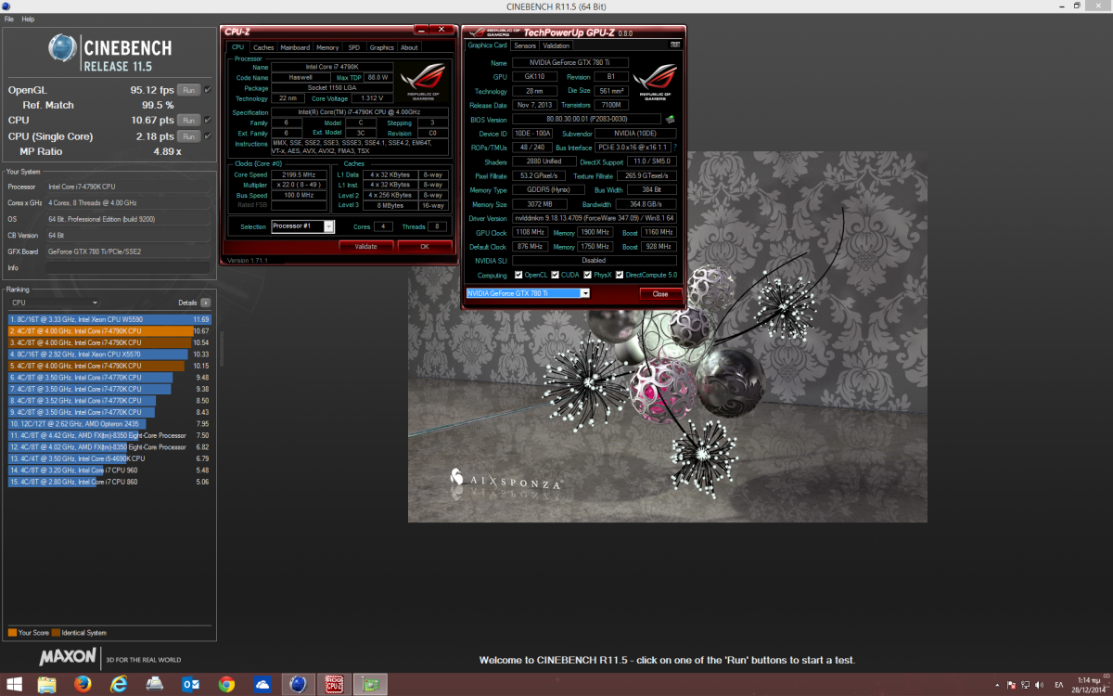
Task: Click the MAXON logo at the bottom
Action: tap(68, 658)
